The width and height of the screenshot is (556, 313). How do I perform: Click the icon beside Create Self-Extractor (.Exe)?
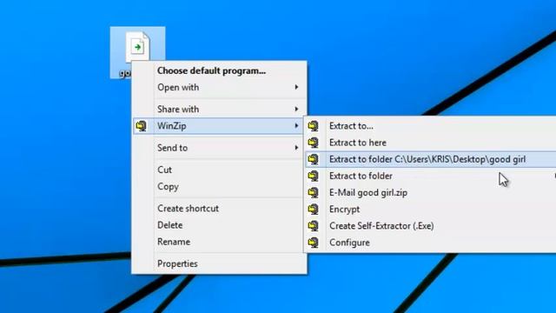[313, 226]
